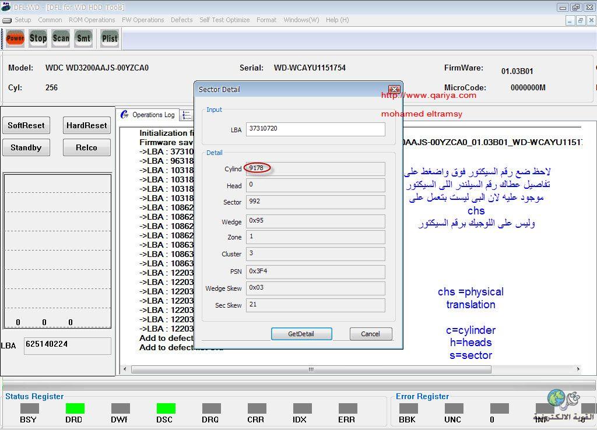Click the DFL-WD application icon in title bar
The image size is (597, 430).
6,7
